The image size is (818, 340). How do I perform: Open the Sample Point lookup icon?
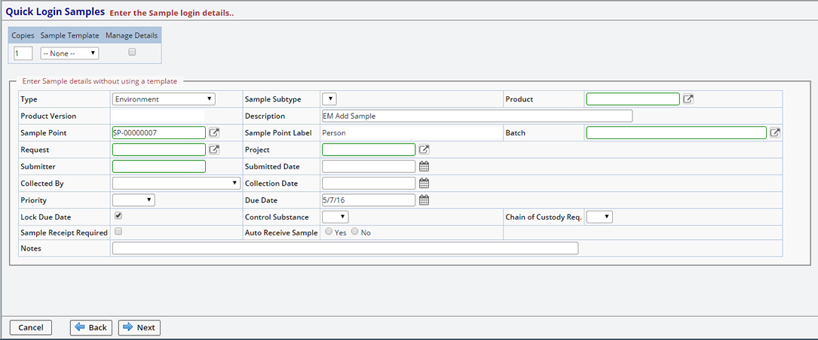[x=214, y=133]
